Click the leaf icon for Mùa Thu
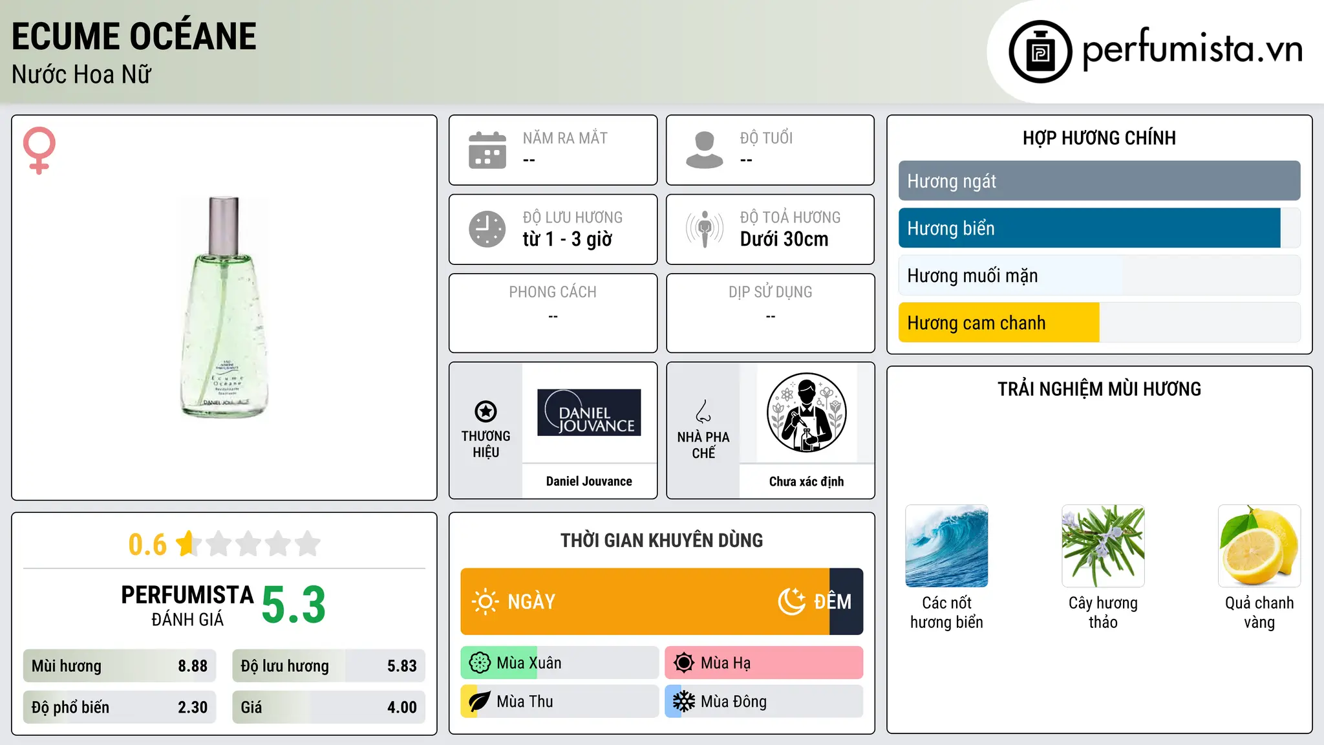 click(x=480, y=702)
